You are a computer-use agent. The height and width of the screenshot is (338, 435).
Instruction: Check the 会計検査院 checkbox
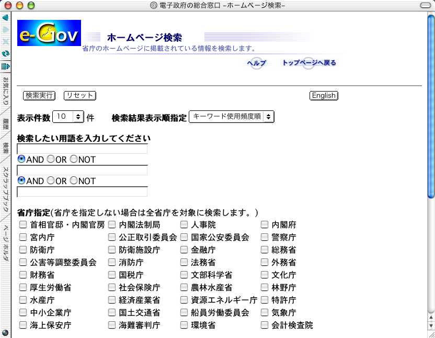point(265,325)
